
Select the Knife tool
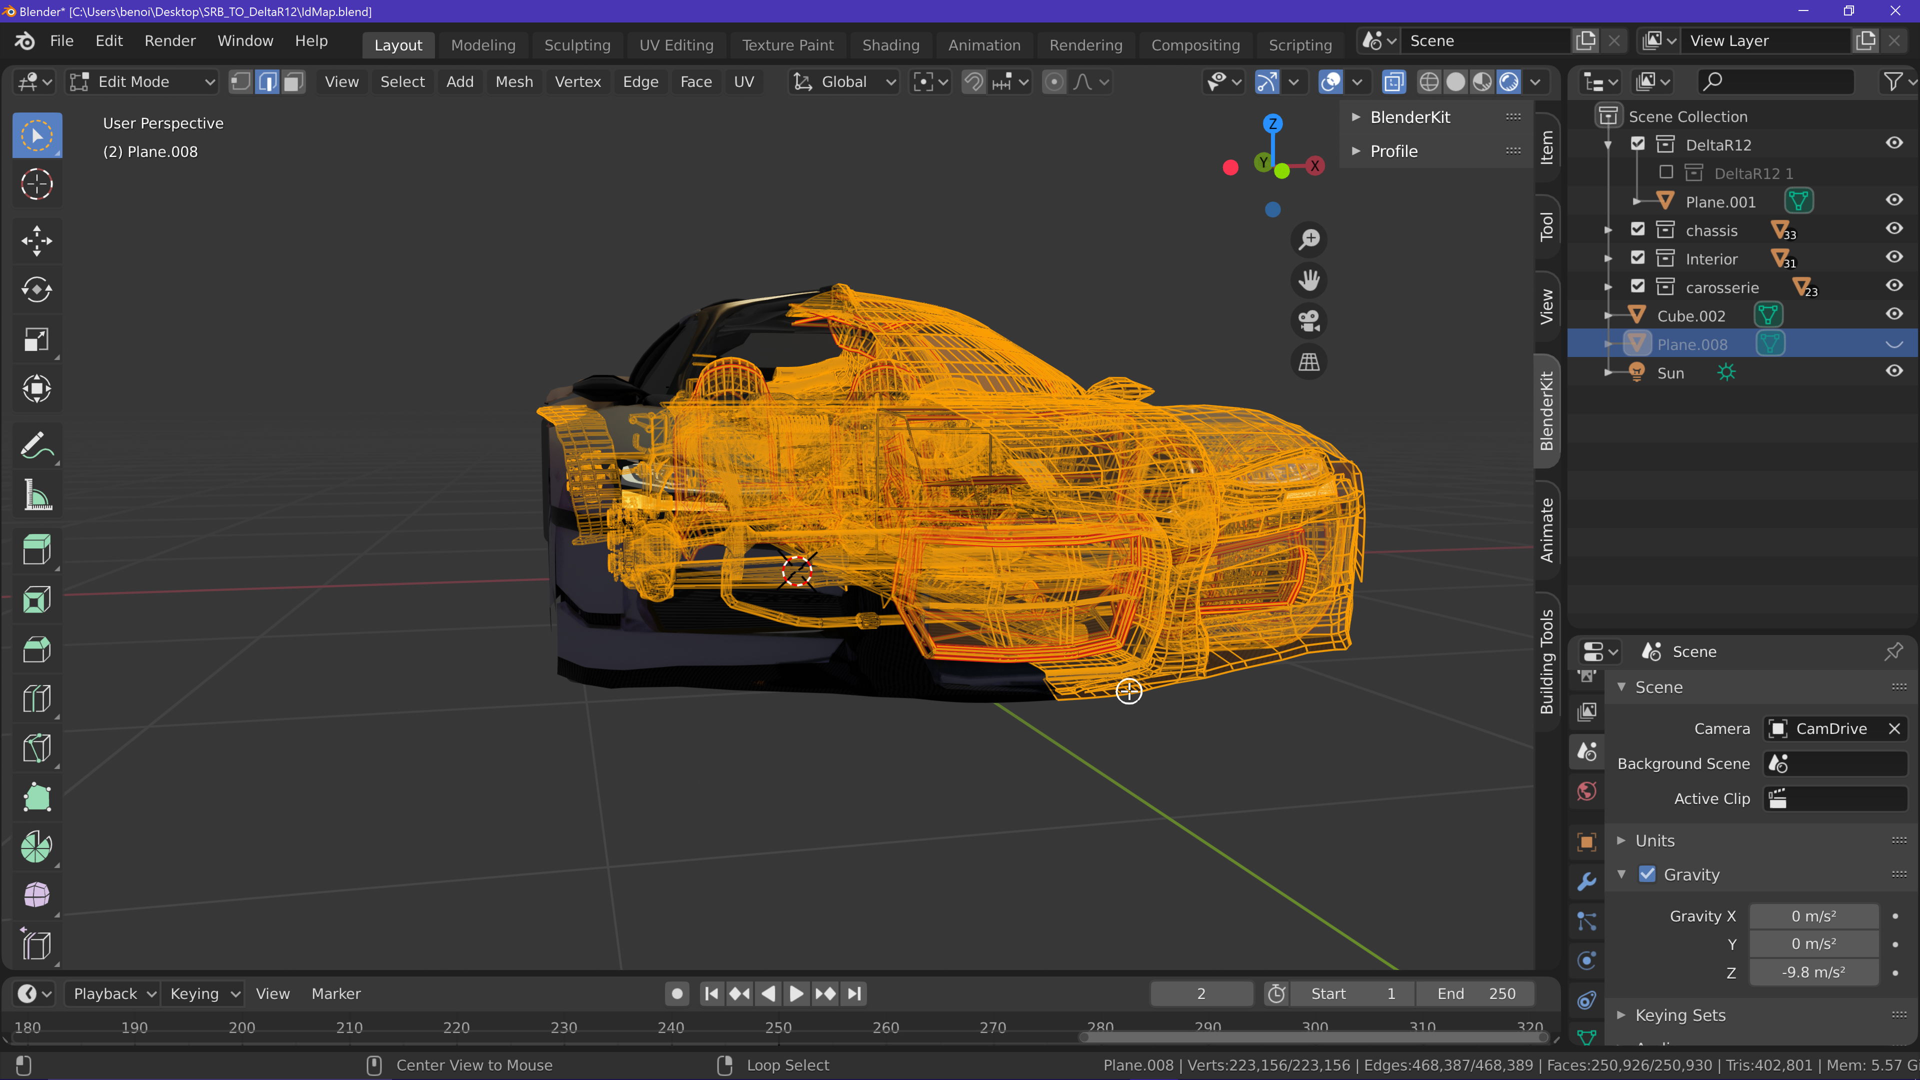36,747
